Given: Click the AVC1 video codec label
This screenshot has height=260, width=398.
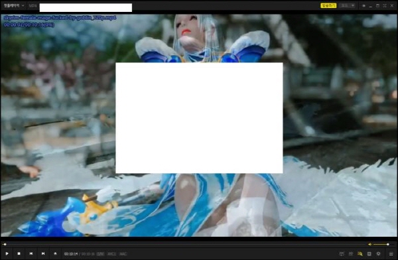Looking at the screenshot, I should tap(111, 253).
